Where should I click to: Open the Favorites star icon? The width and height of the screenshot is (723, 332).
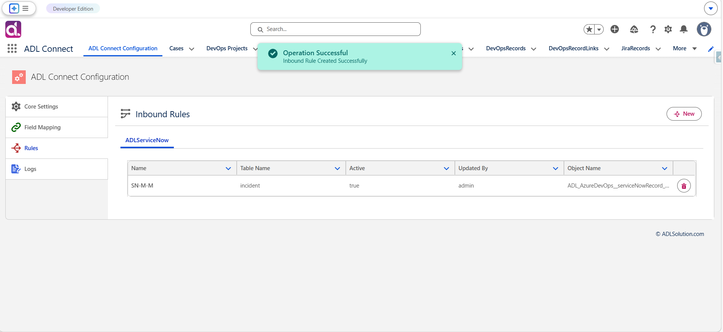(x=589, y=29)
